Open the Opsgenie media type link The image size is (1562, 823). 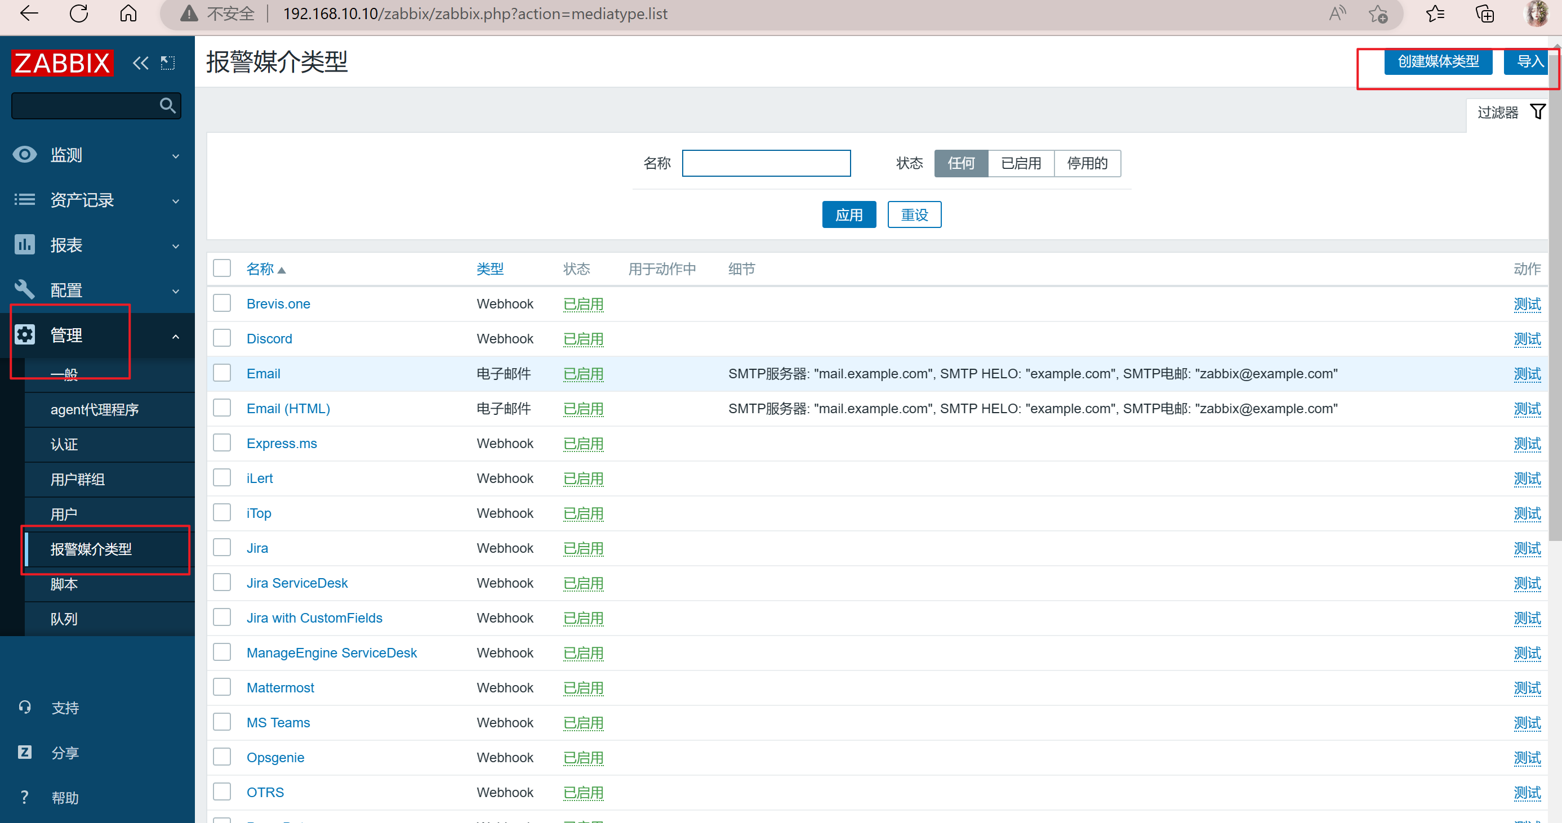click(275, 758)
